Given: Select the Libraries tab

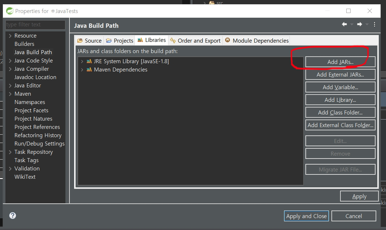Looking at the screenshot, I should [151, 40].
